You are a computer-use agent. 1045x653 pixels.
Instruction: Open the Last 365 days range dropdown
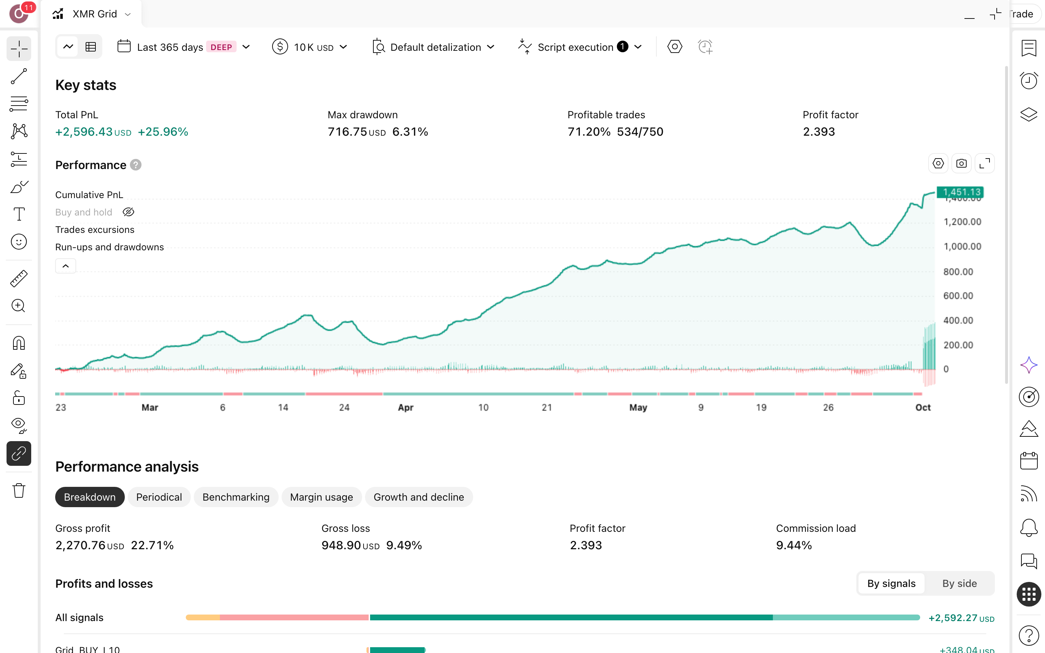pyautogui.click(x=184, y=47)
